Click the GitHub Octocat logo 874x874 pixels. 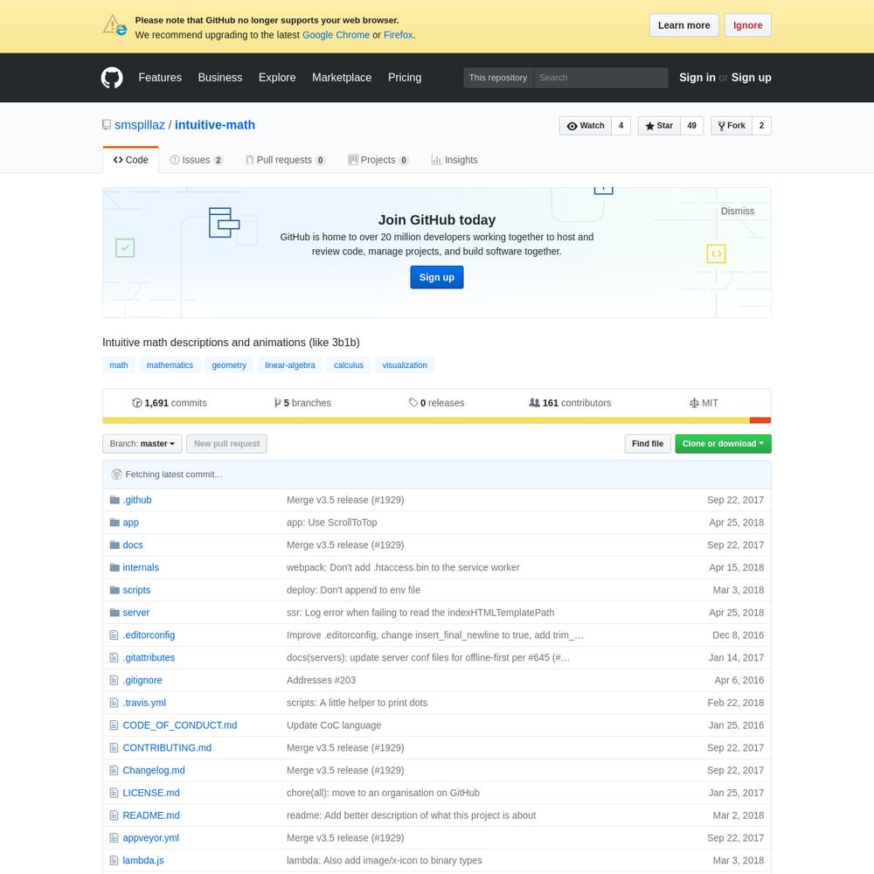coord(112,78)
